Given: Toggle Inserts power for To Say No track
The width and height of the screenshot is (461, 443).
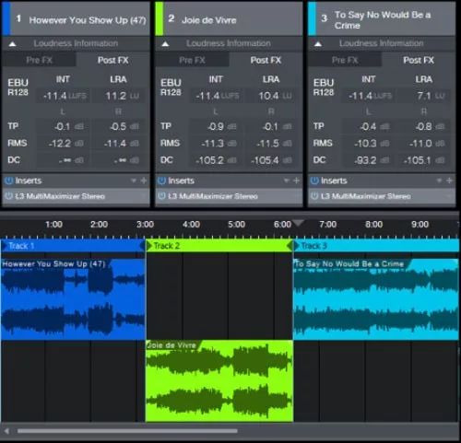Looking at the screenshot, I should point(314,181).
